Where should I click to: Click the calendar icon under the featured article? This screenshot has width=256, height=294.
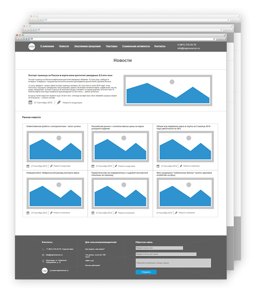[x=30, y=102]
